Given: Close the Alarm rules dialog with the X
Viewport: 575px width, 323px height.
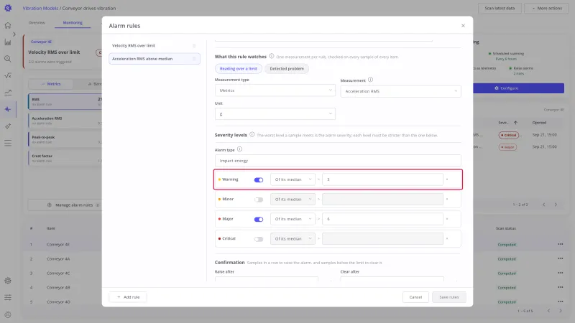Looking at the screenshot, I should coord(463,26).
